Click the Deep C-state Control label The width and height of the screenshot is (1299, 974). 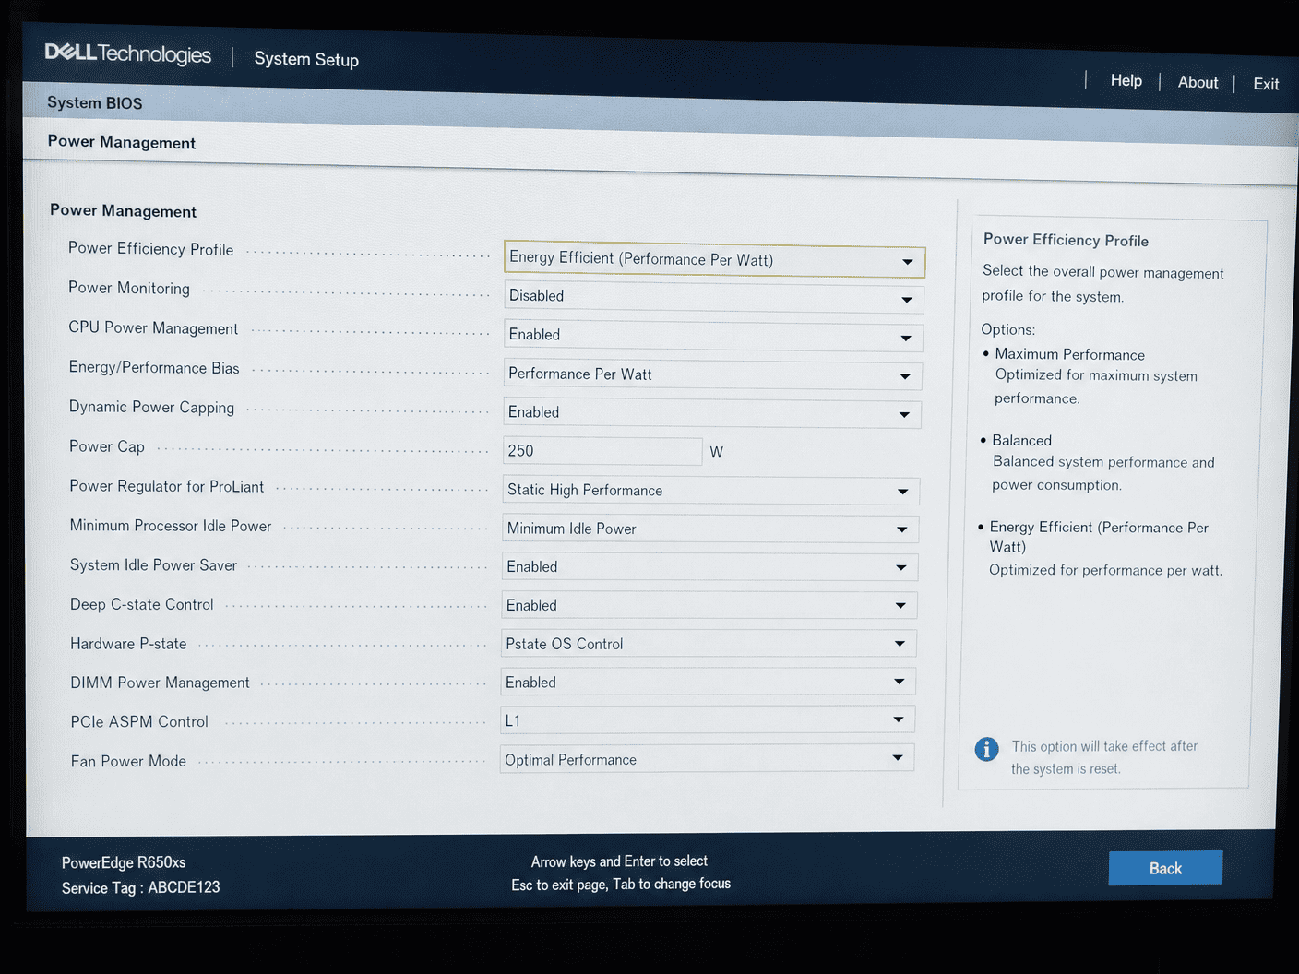tap(142, 604)
